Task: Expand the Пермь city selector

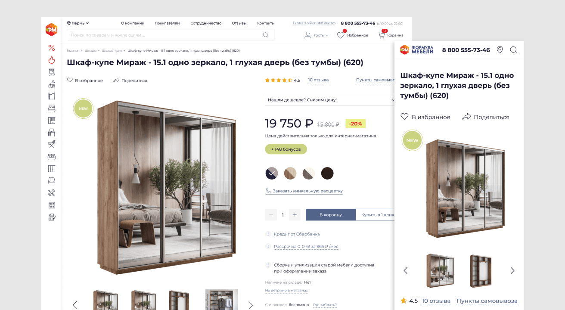Action: (78, 23)
